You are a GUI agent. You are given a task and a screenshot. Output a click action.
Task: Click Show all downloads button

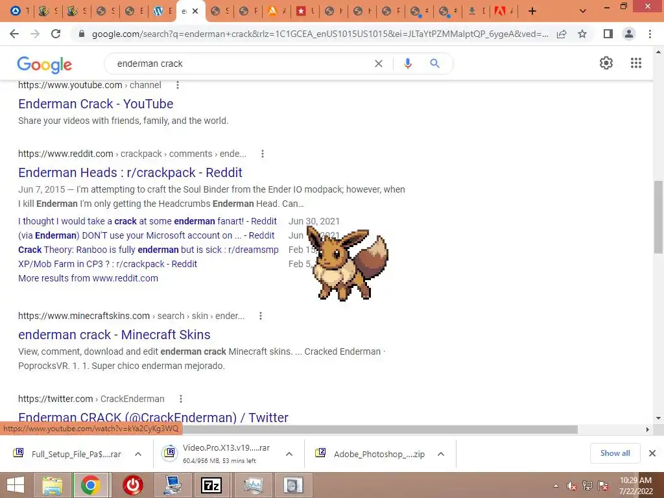615,453
